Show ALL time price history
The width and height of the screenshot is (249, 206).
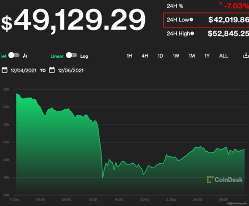click(224, 56)
